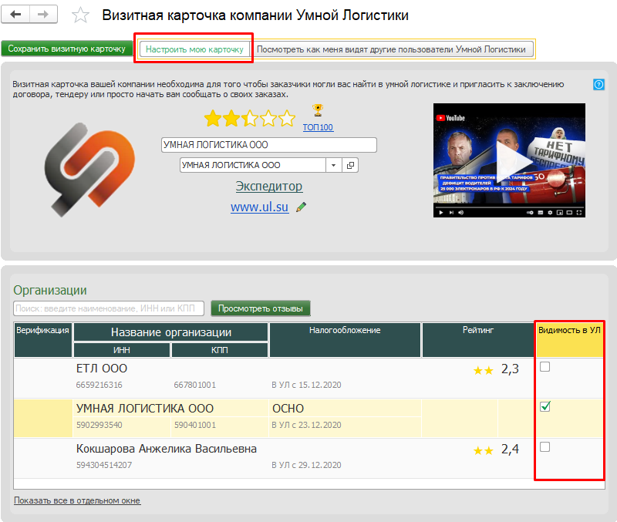Click rating 2,3 for ЕТЛ ООО
Image resolution: width=617 pixels, height=522 pixels.
coord(510,369)
